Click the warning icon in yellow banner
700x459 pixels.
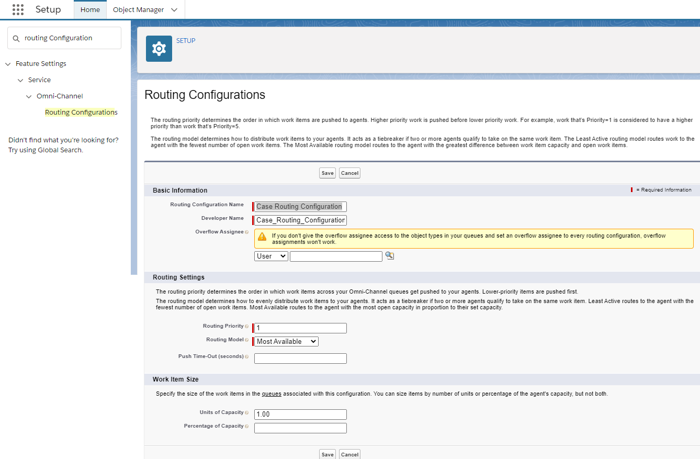point(262,237)
